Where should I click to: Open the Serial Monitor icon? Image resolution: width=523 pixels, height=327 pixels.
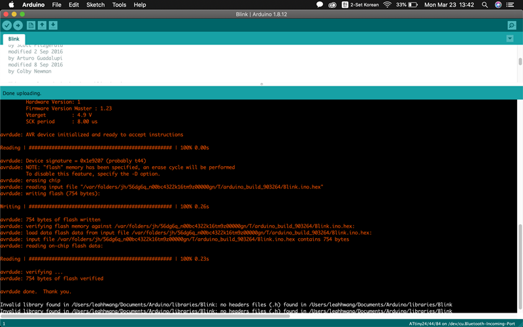(512, 26)
